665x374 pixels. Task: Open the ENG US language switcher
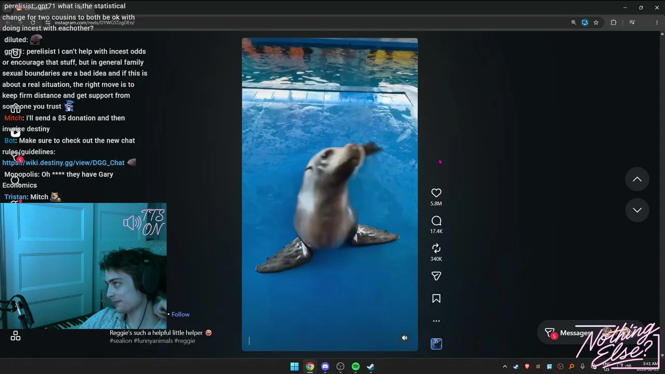[606, 367]
